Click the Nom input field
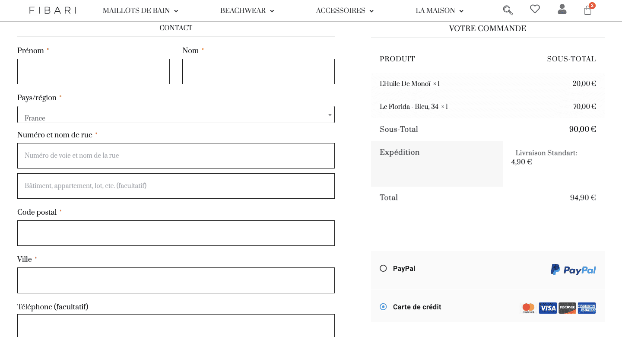This screenshot has height=337, width=622. point(258,72)
